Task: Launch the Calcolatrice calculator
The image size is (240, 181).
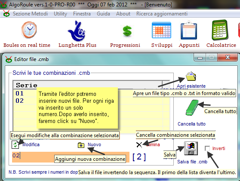Action: coord(220,30)
